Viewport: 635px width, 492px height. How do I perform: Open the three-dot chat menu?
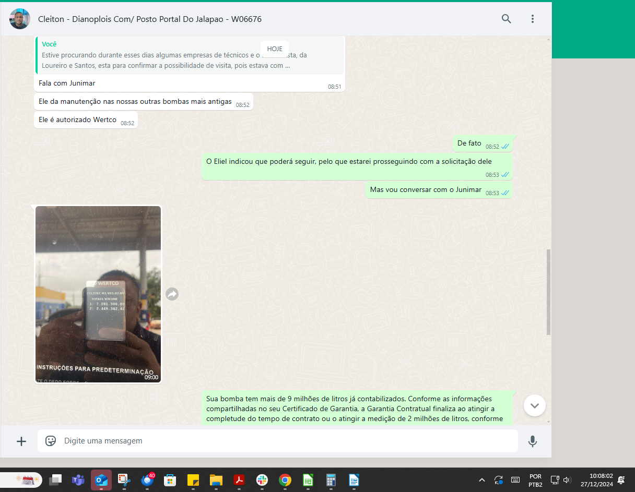(x=532, y=19)
